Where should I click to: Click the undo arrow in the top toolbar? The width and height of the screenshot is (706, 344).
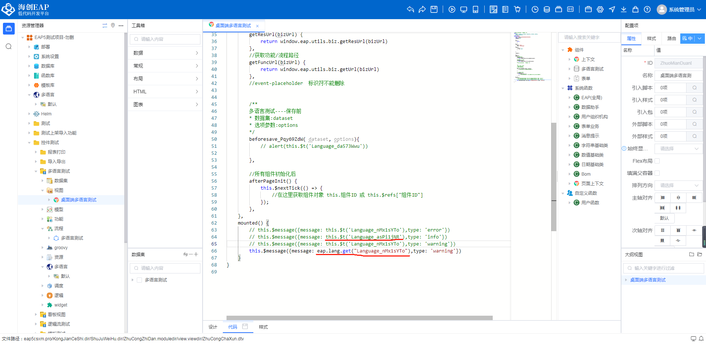(x=410, y=10)
